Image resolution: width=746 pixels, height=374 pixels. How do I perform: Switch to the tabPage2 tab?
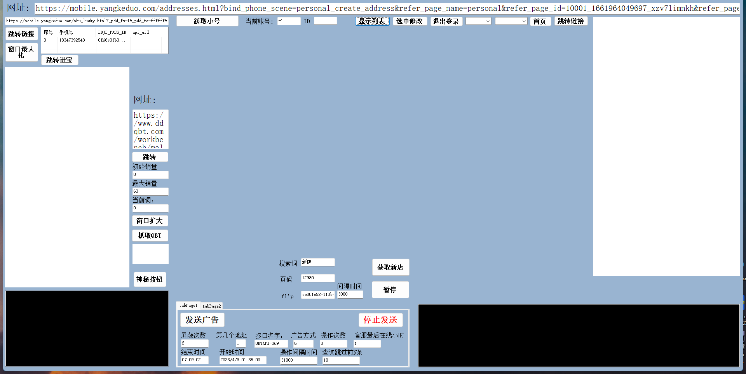[x=212, y=306]
